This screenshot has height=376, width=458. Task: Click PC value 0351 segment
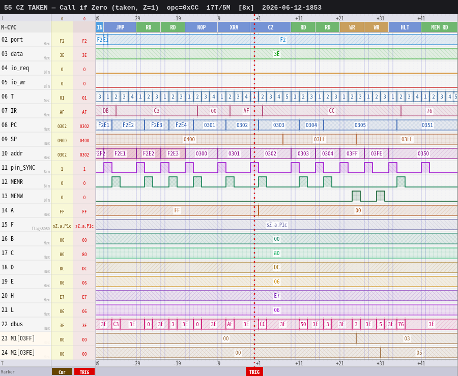tap(427, 125)
